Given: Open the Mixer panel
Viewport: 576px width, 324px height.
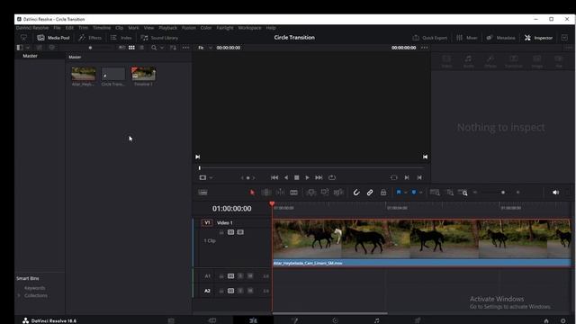Looking at the screenshot, I should [467, 38].
